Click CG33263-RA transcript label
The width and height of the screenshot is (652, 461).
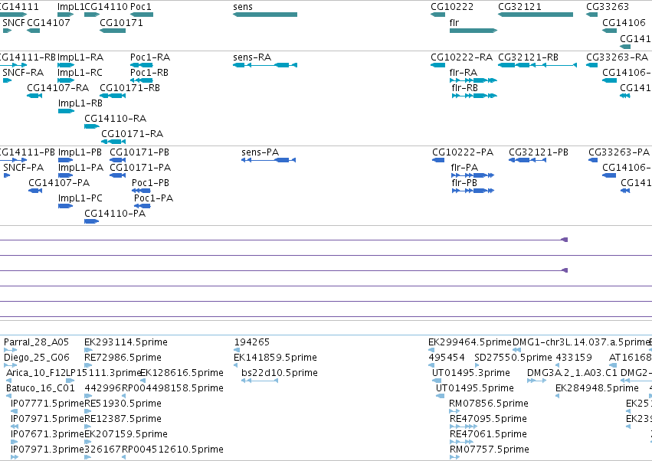(x=617, y=57)
